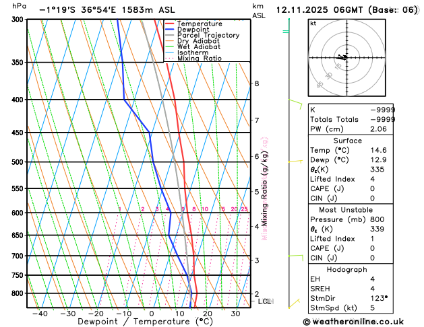Screen dimensions: 424x327
Task: Click the vertical 'Mixing Ratio (g/kg)' axis title
Action: tap(264, 188)
